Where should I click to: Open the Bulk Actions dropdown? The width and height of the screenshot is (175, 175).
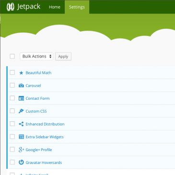36,56
